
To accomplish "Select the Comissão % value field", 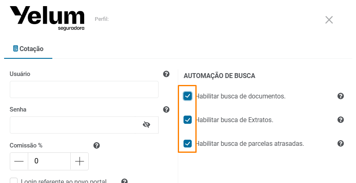I will click(49, 161).
